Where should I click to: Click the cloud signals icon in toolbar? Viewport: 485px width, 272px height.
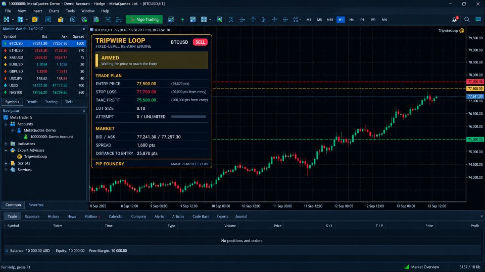[84, 20]
